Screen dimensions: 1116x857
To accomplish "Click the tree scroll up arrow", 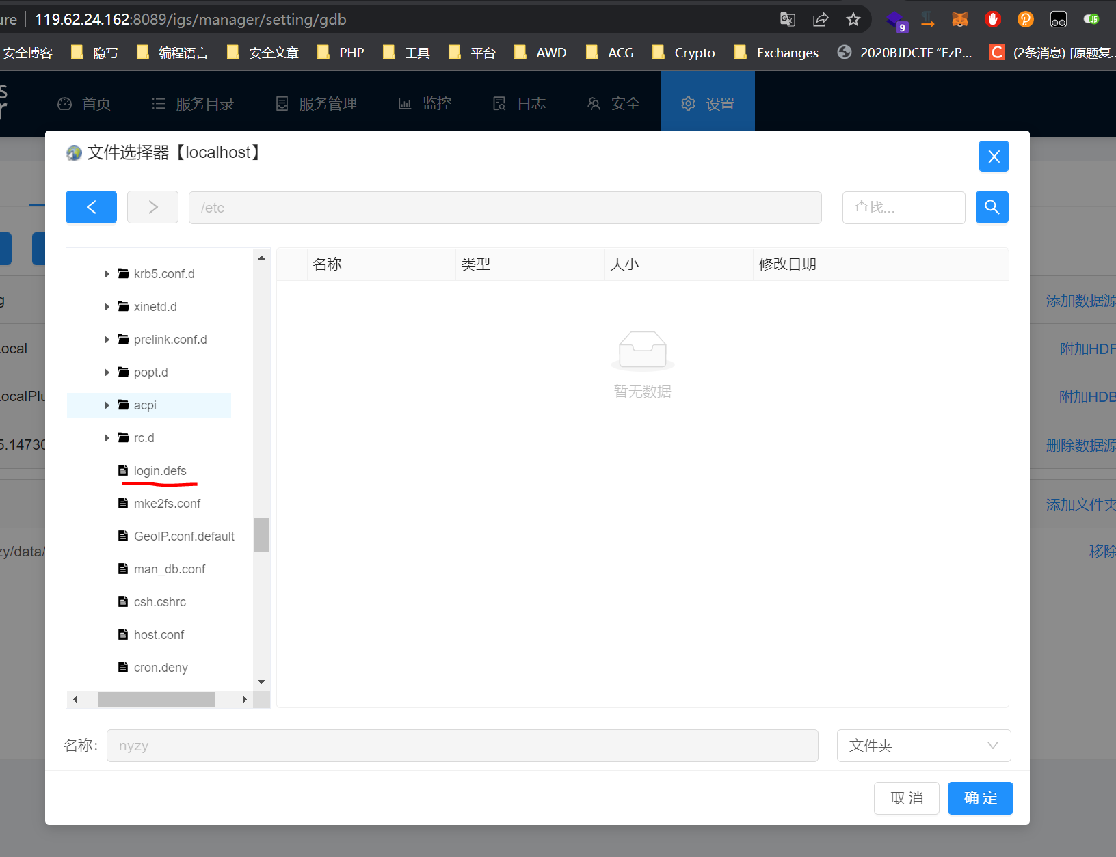I will point(261,258).
